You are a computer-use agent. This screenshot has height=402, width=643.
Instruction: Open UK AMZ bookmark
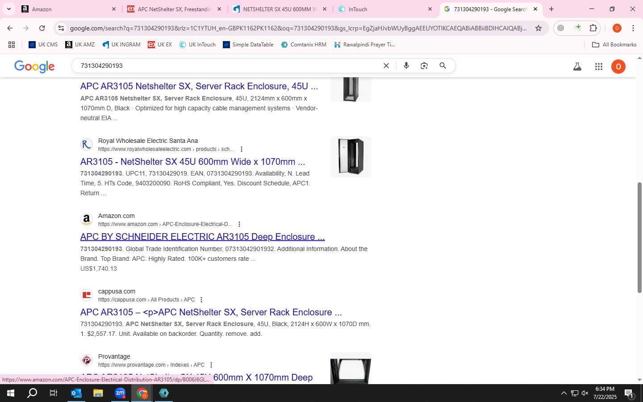80,45
